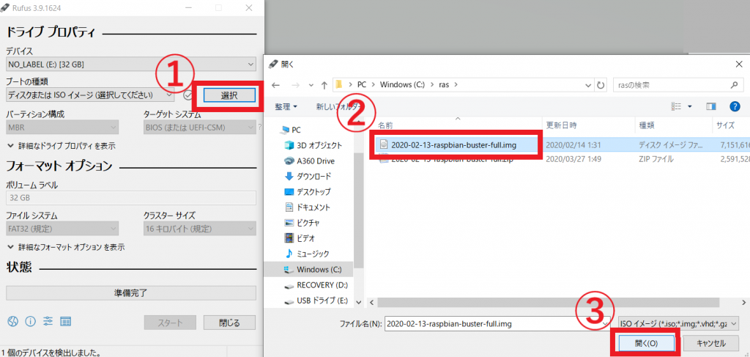
Task: Click ファイル名(N) input field
Action: 497,324
